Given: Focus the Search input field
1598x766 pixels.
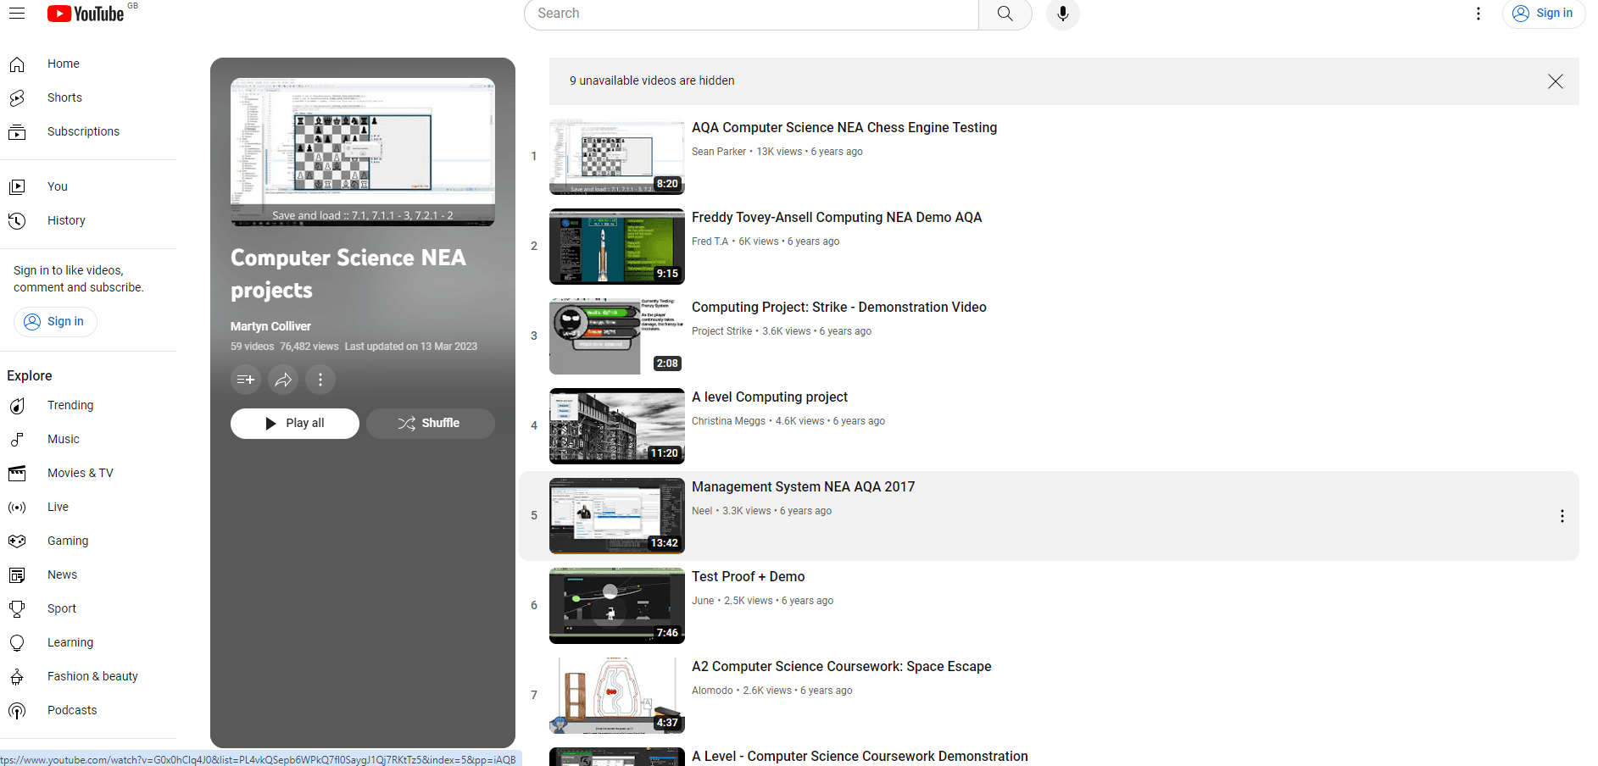Looking at the screenshot, I should click(750, 14).
